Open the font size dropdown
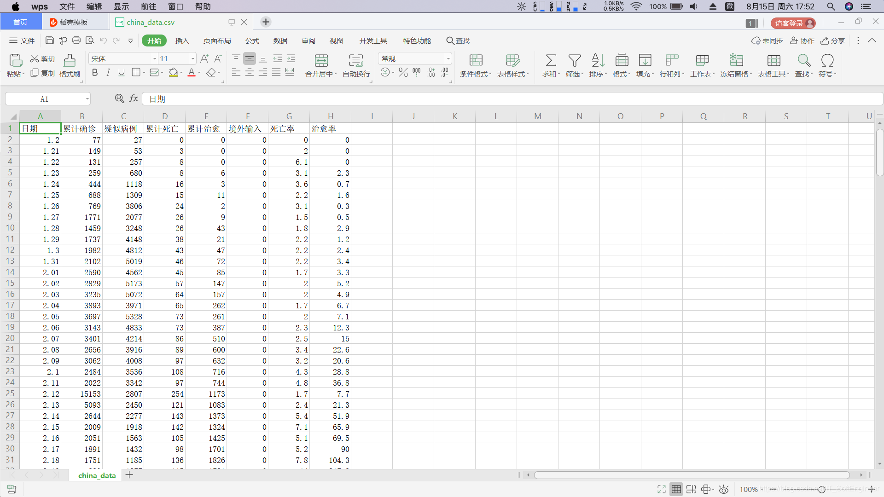The width and height of the screenshot is (884, 497). (x=192, y=59)
